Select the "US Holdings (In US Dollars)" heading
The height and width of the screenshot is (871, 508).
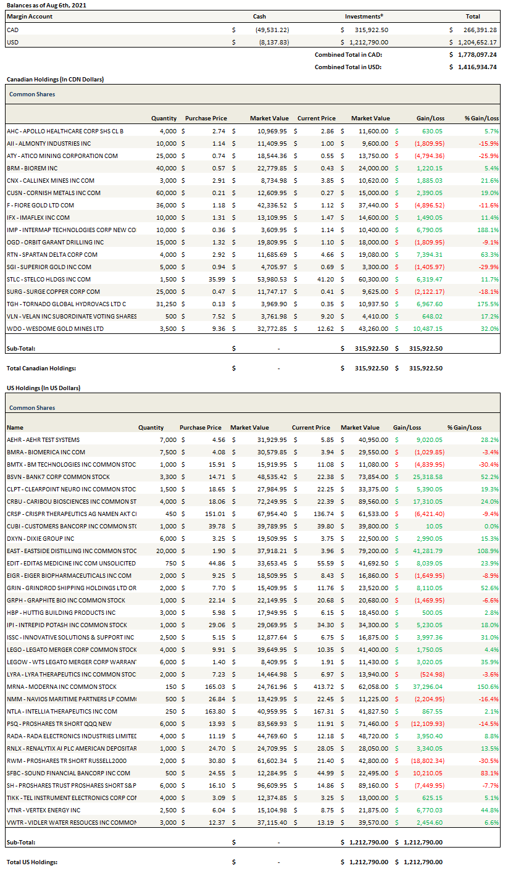[43, 388]
